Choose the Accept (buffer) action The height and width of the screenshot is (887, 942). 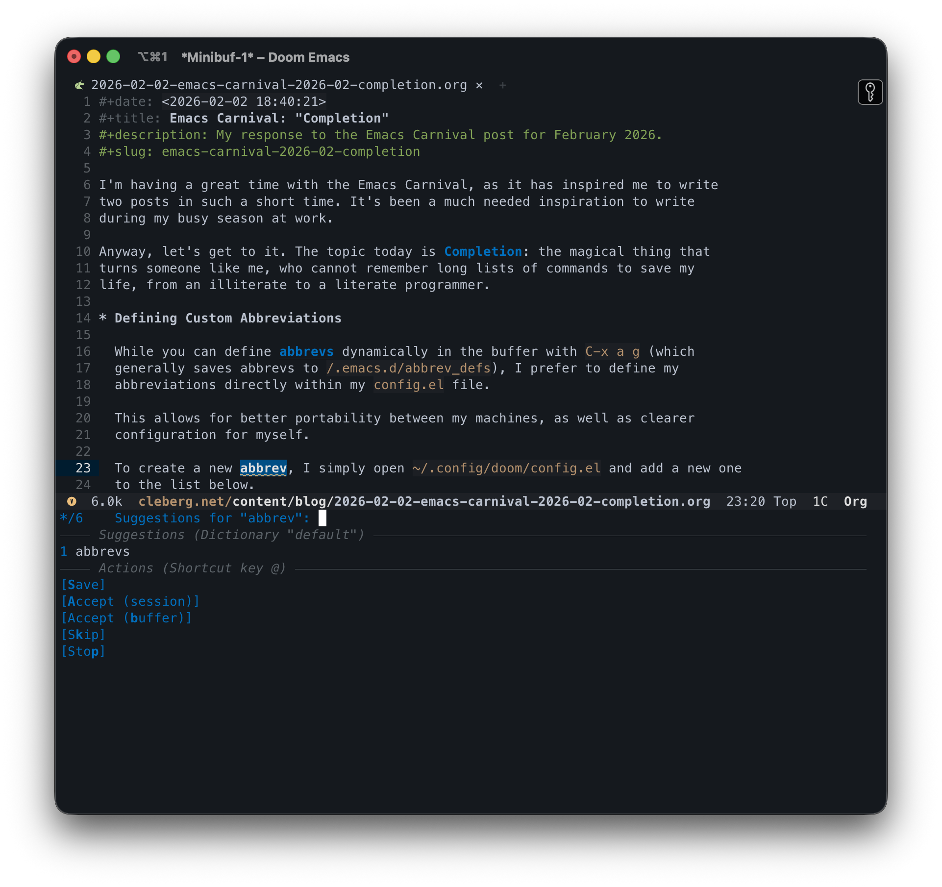(x=126, y=618)
